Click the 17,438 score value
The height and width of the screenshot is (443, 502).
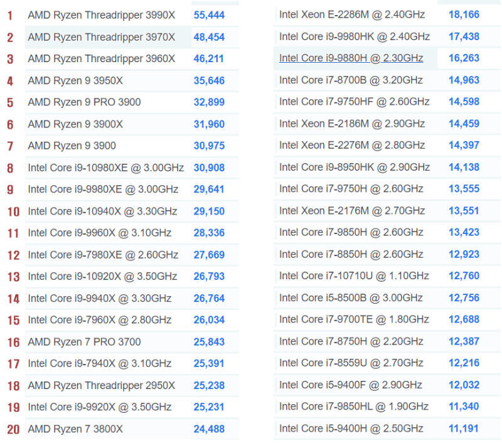click(x=464, y=36)
